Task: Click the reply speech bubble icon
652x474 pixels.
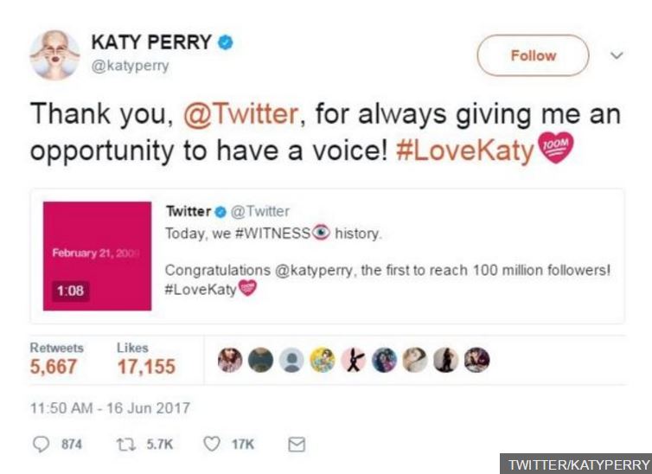Action: click(x=42, y=444)
